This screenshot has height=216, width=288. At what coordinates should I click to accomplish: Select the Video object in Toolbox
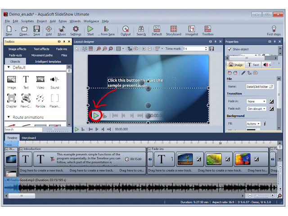coord(40,82)
